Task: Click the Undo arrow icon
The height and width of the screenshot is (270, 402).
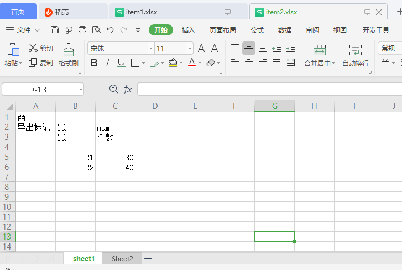Action: (x=110, y=30)
